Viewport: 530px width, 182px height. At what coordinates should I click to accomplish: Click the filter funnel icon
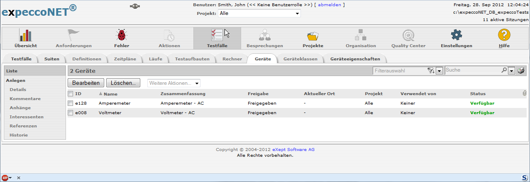click(x=431, y=71)
